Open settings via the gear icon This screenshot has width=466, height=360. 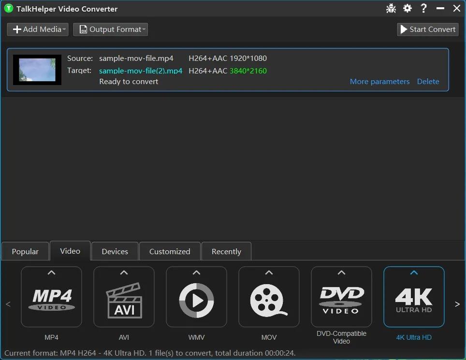coord(408,8)
